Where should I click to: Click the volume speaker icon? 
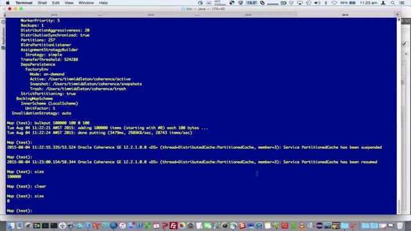pyautogui.click(x=317, y=3)
